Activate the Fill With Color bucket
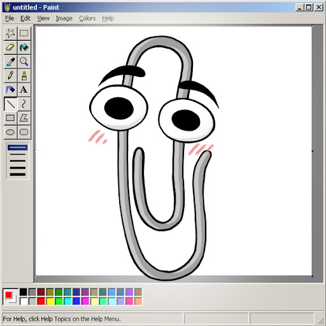The width and height of the screenshot is (326, 326). pyautogui.click(x=24, y=47)
